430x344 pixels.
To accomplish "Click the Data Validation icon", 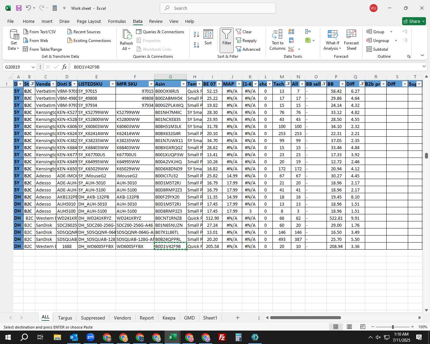I will click(x=291, y=49).
